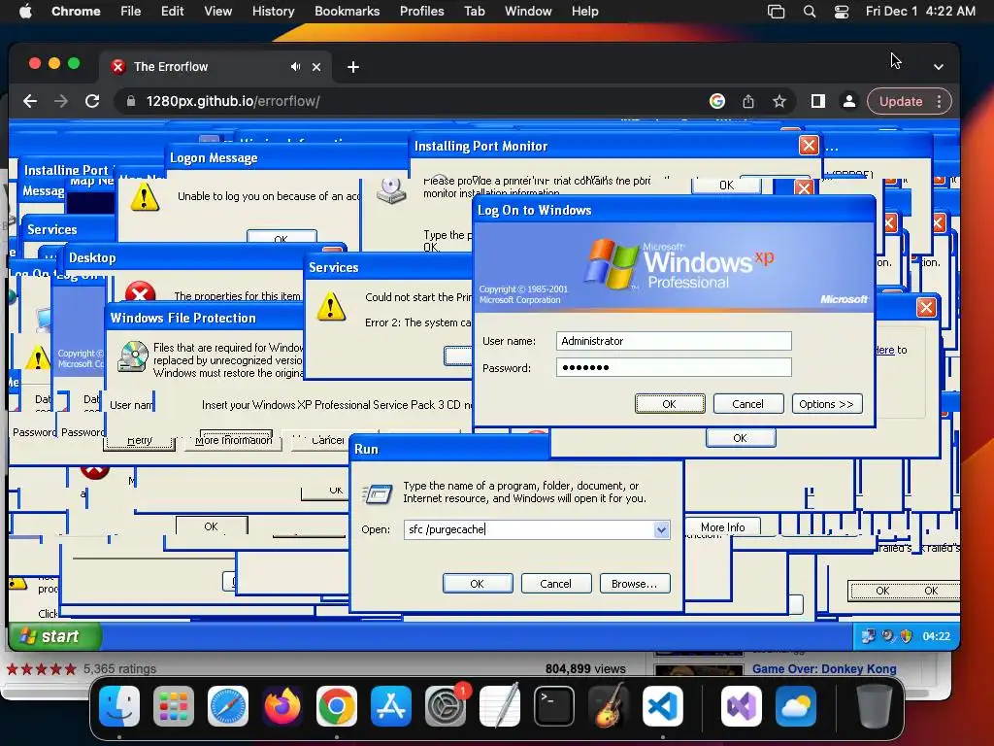994x746 pixels.
Task: Open Visual Studio Code from Dock
Action: [x=663, y=706]
